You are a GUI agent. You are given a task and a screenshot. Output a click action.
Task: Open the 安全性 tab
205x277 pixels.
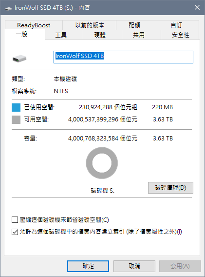pos(180,35)
